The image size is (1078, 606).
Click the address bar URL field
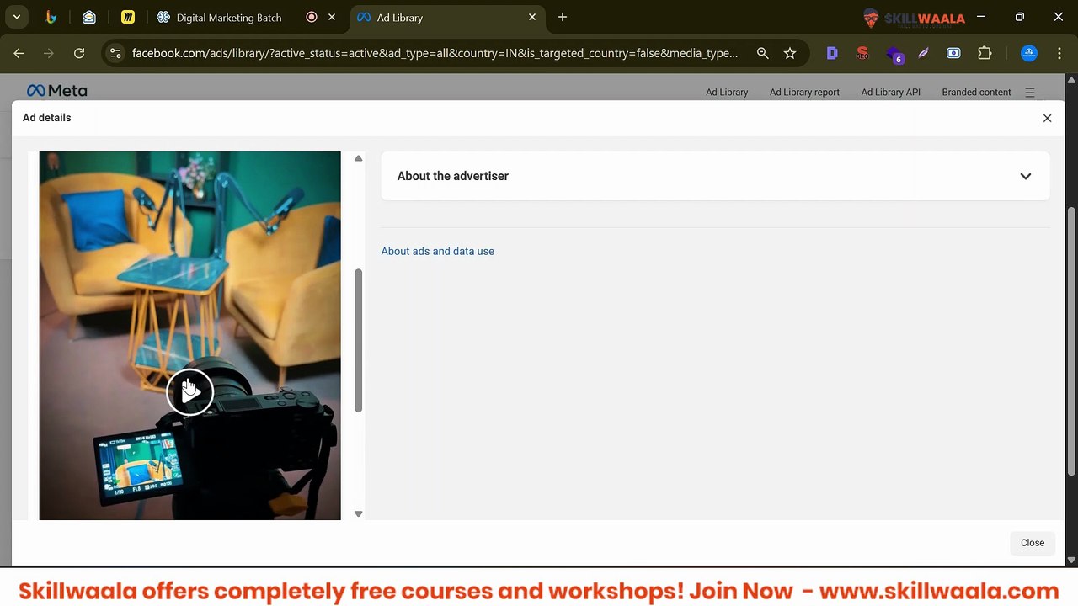coord(435,53)
